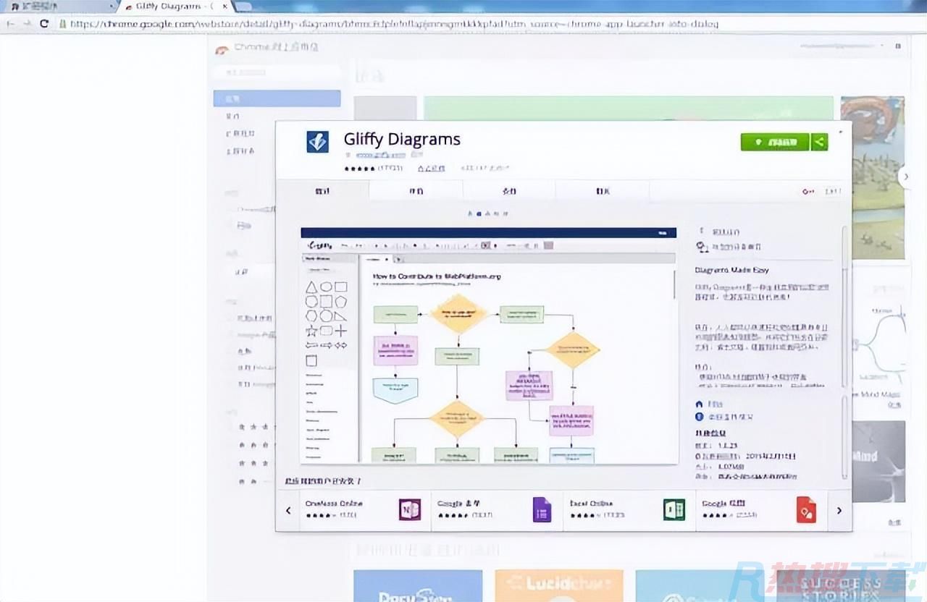Click "Diagrams Made Easy" heading text
927x602 pixels.
pyautogui.click(x=731, y=271)
